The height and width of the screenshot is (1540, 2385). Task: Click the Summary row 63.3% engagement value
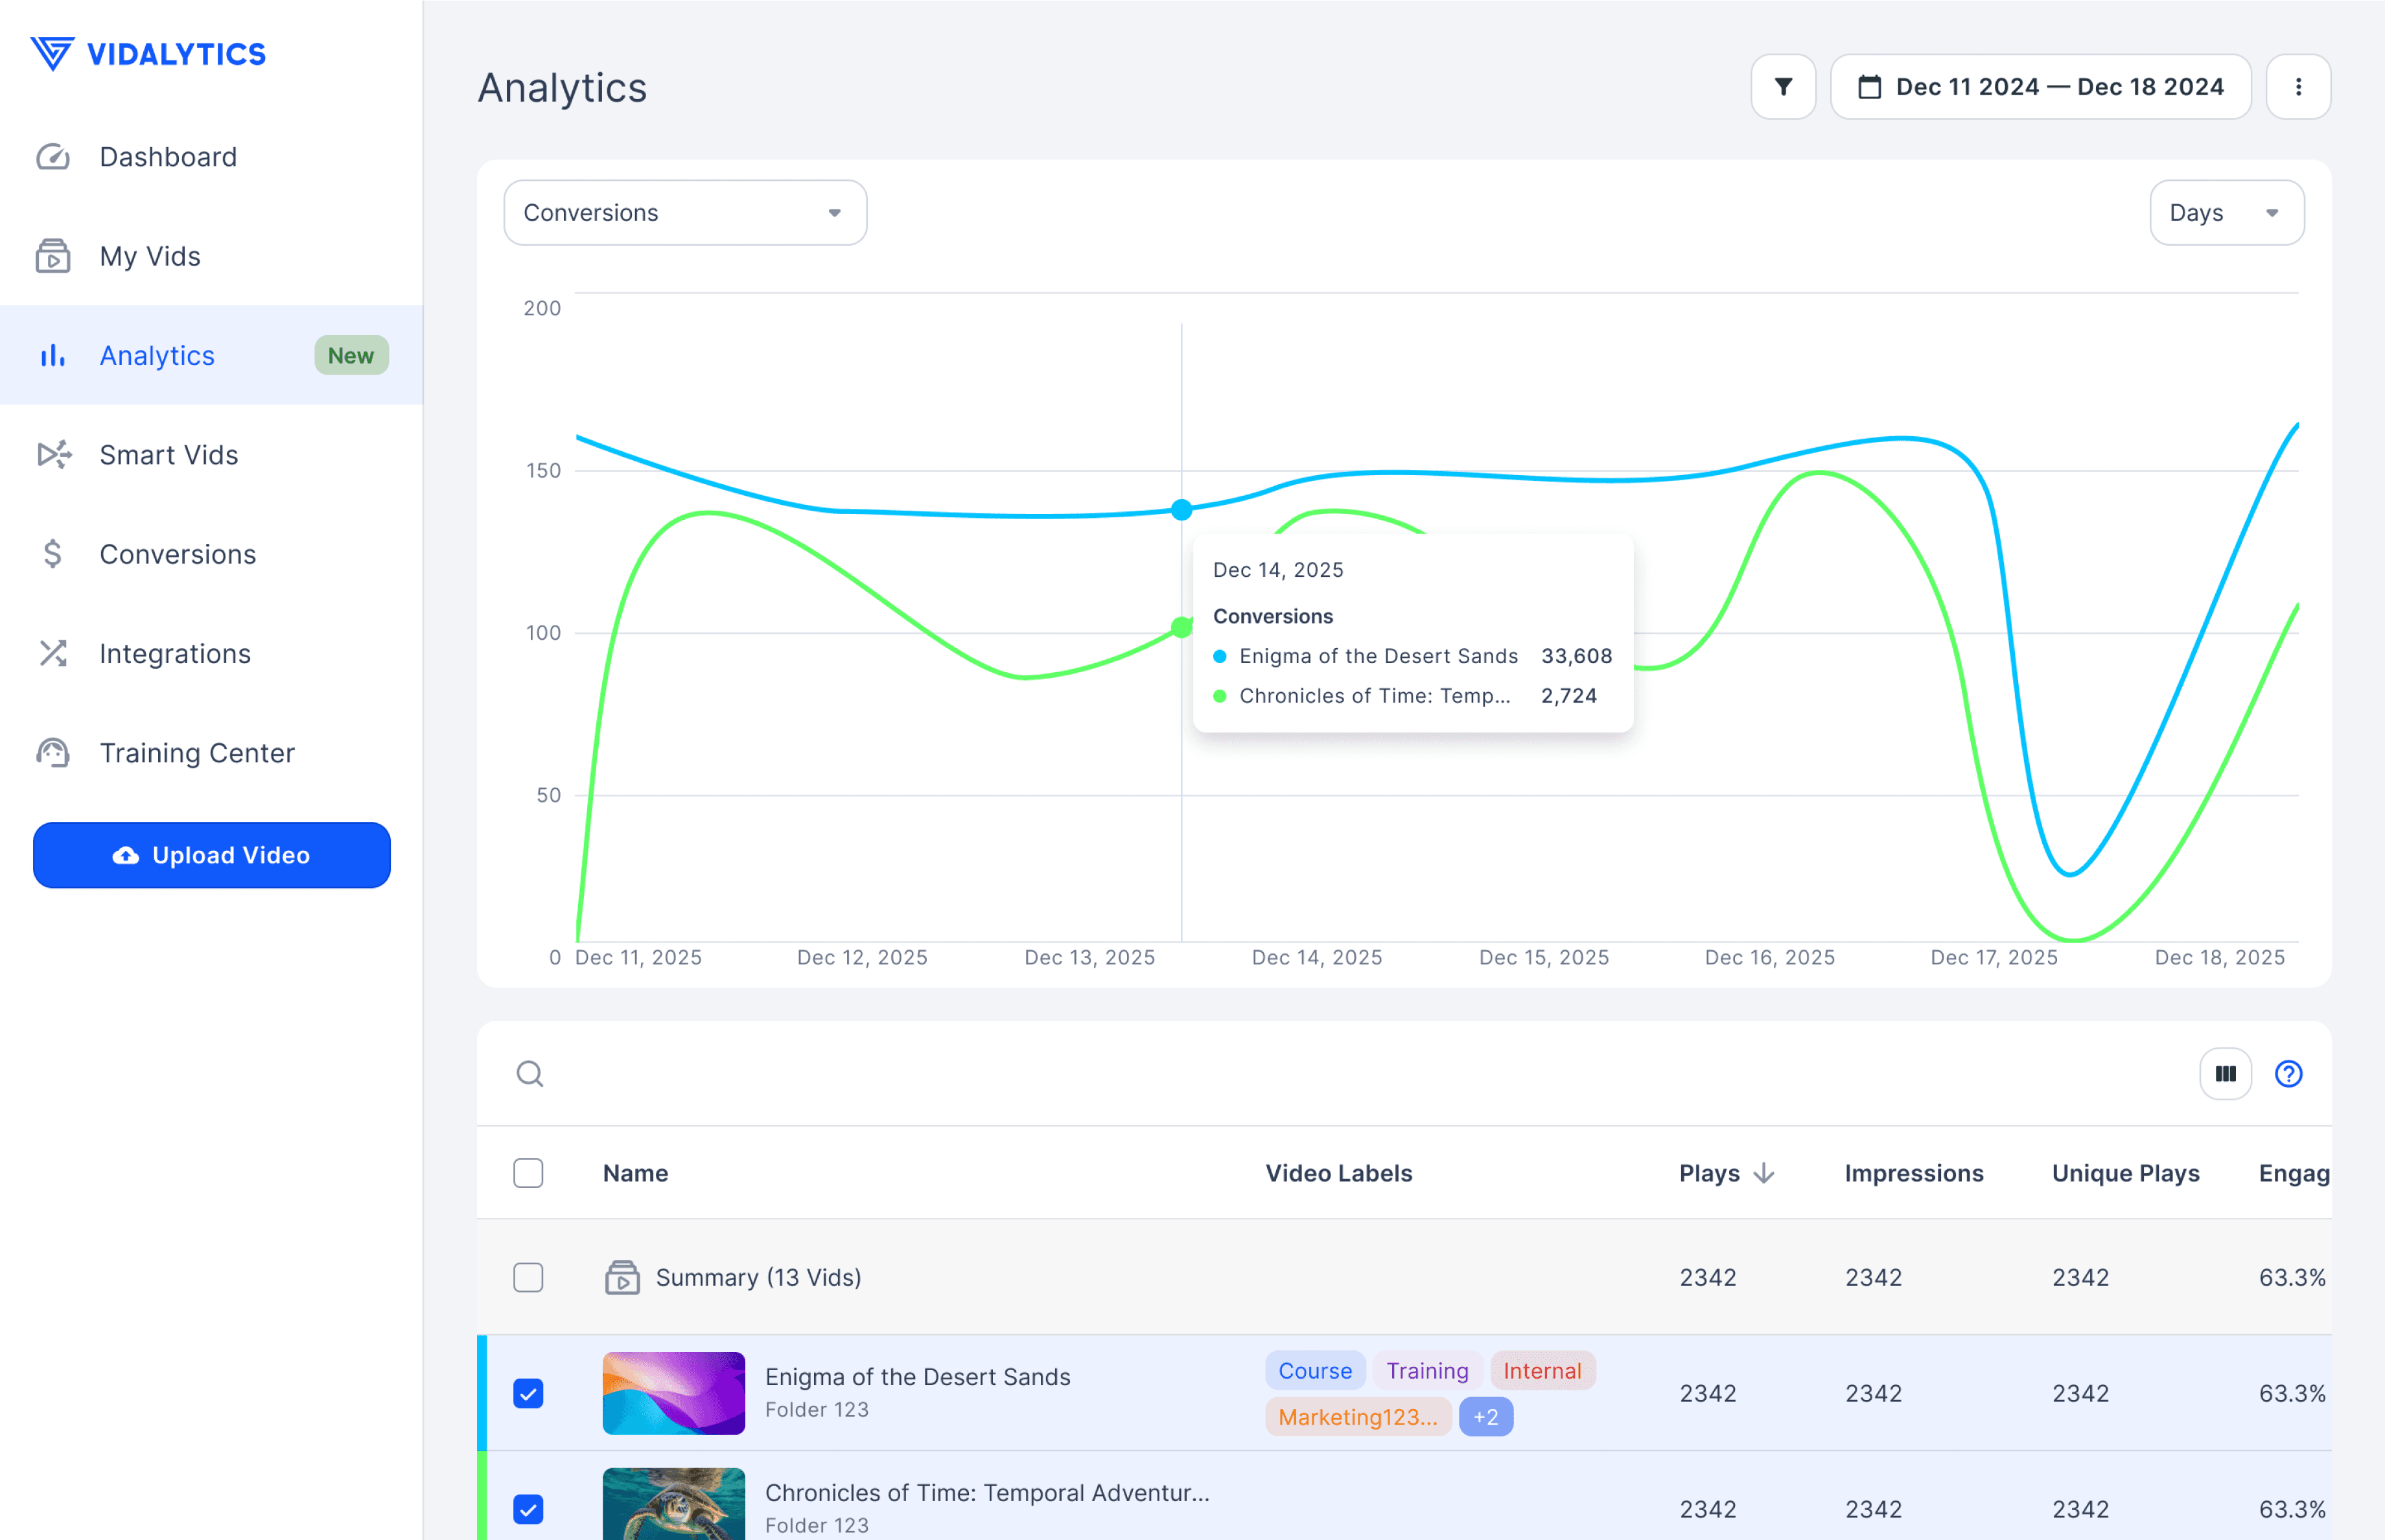pyautogui.click(x=2292, y=1277)
